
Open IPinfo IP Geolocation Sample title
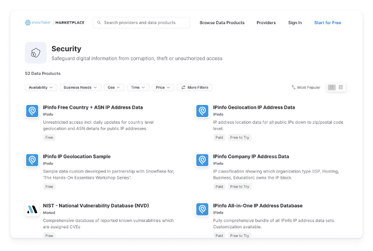(77, 156)
